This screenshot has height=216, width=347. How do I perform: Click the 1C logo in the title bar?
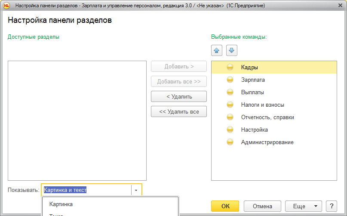pos(6,6)
